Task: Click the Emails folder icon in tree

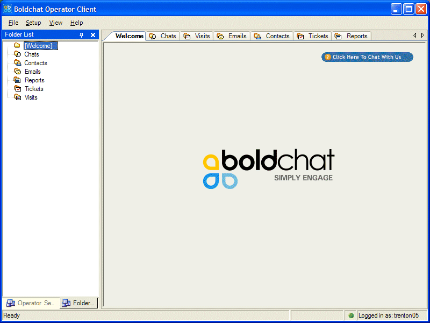Action: click(18, 72)
